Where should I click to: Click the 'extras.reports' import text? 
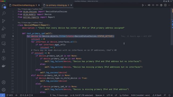coord(31,17)
